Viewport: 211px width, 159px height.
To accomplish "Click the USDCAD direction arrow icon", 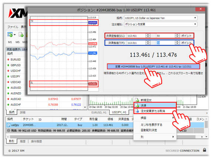I will [x=9, y=82].
